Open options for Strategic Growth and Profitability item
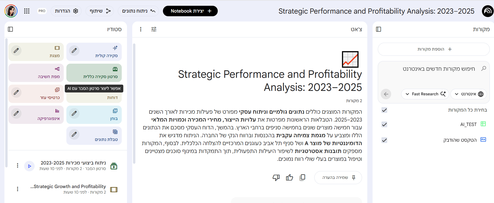Image resolution: width=494 pixels, height=203 pixels. coord(18,189)
